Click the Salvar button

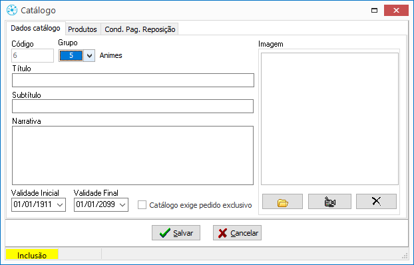click(176, 233)
